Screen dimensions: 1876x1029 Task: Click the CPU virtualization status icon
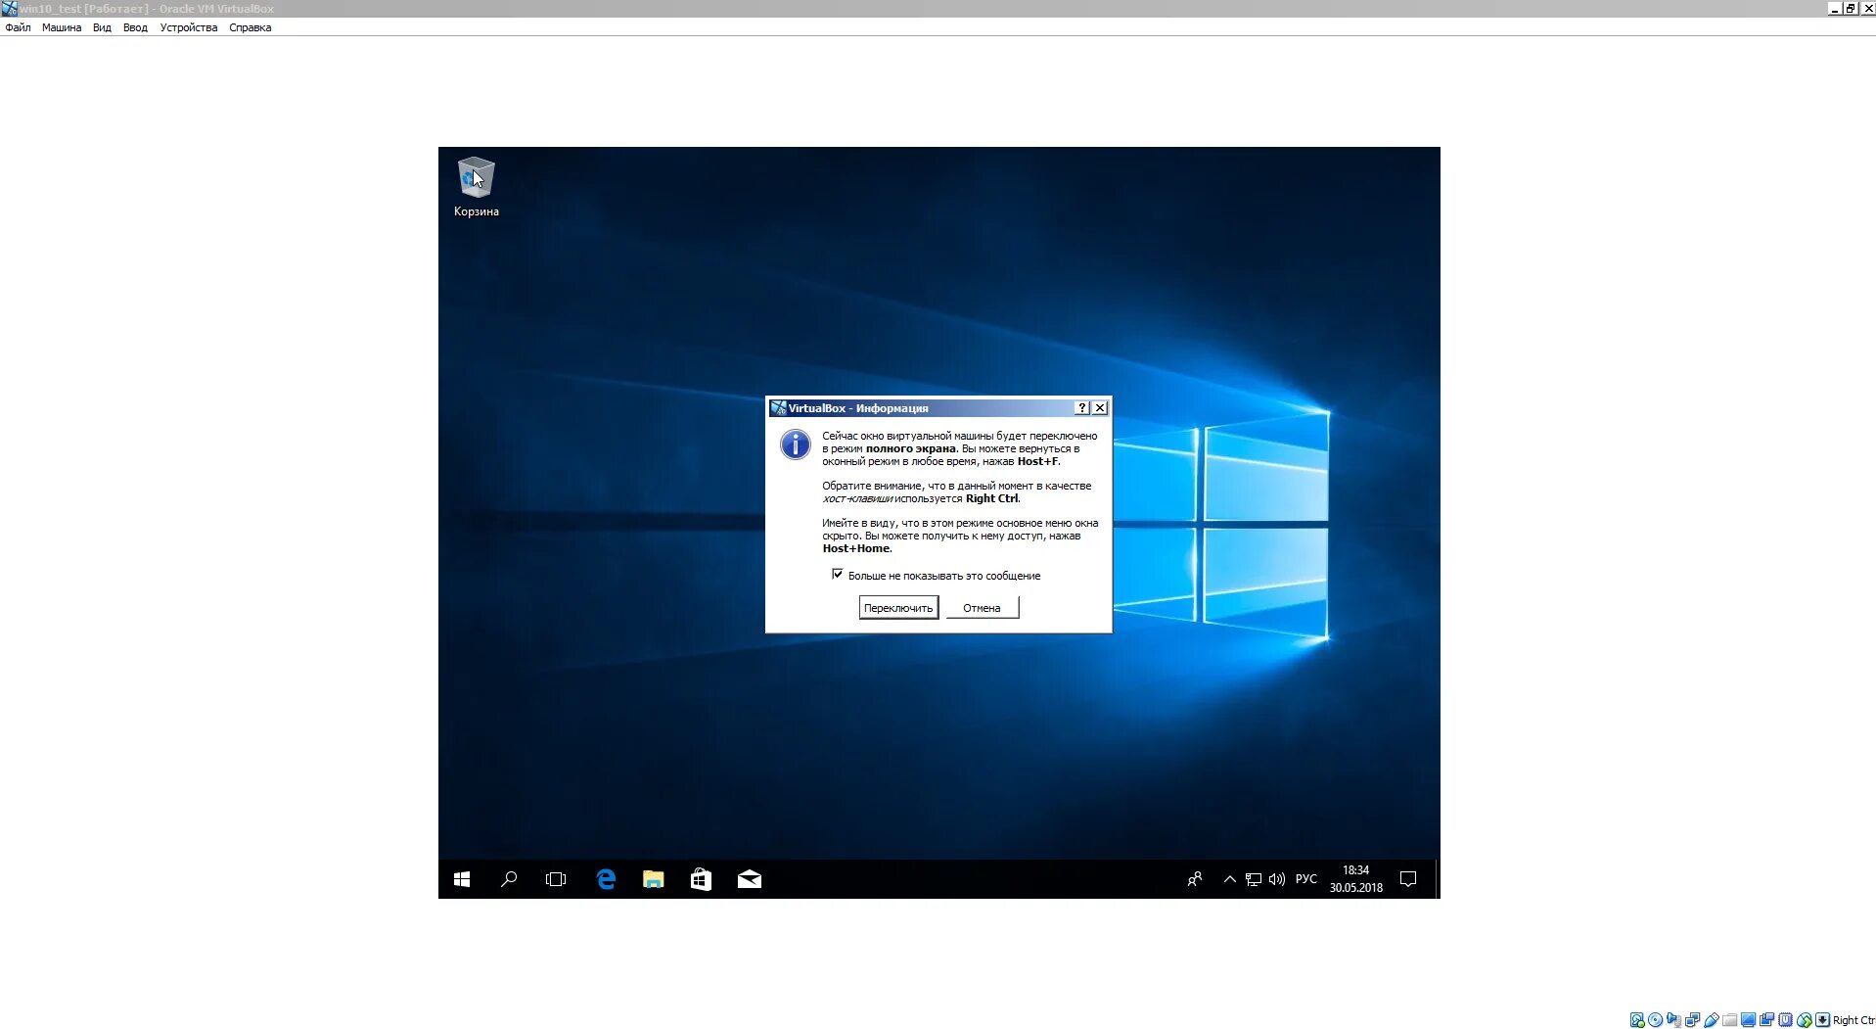click(x=1786, y=1019)
